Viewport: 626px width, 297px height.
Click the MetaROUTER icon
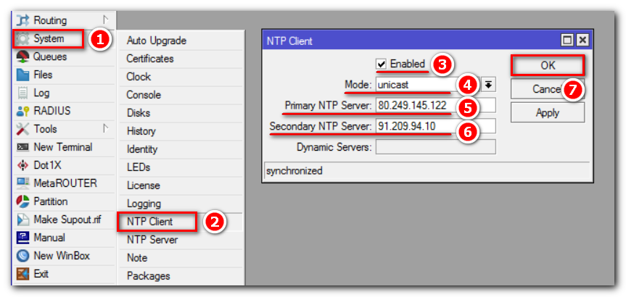pyautogui.click(x=22, y=183)
